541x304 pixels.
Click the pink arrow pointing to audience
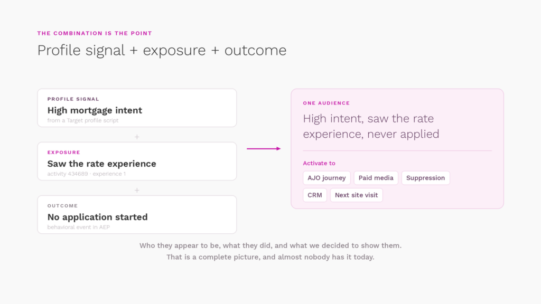pyautogui.click(x=264, y=148)
